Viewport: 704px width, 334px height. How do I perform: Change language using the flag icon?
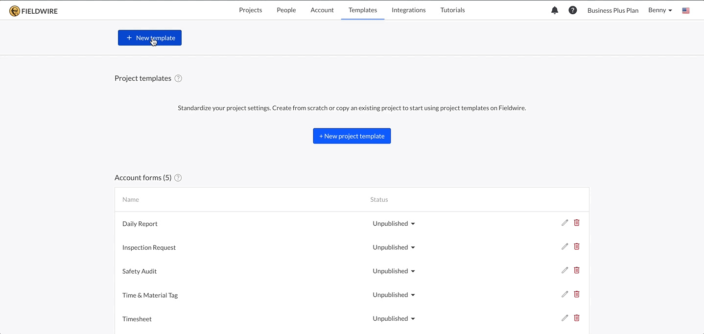point(685,10)
